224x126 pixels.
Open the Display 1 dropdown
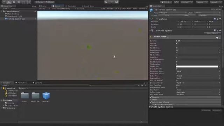pos(44,8)
